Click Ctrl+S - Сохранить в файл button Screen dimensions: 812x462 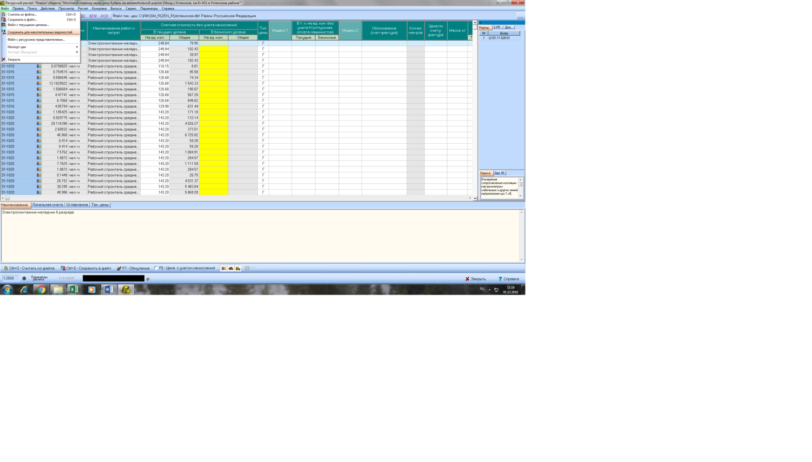coord(86,268)
